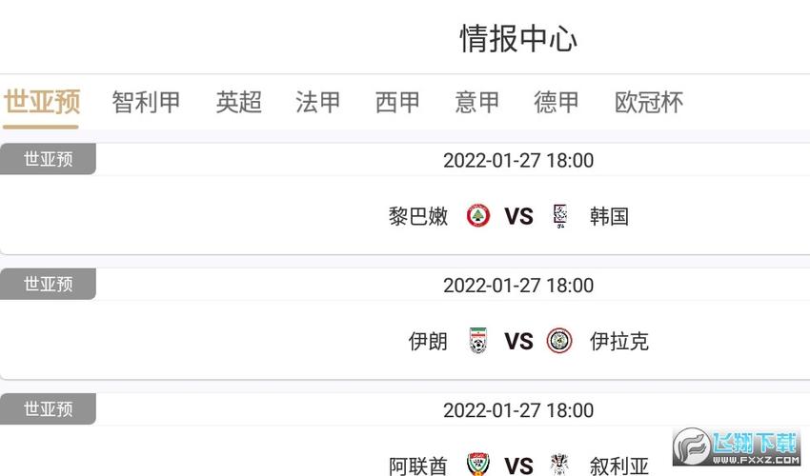Open the 西甲 league tab
The height and width of the screenshot is (476, 810).
[397, 102]
